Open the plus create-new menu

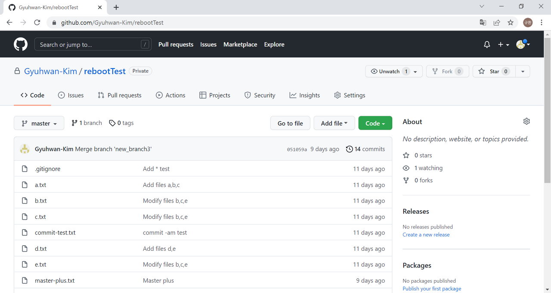[504, 44]
